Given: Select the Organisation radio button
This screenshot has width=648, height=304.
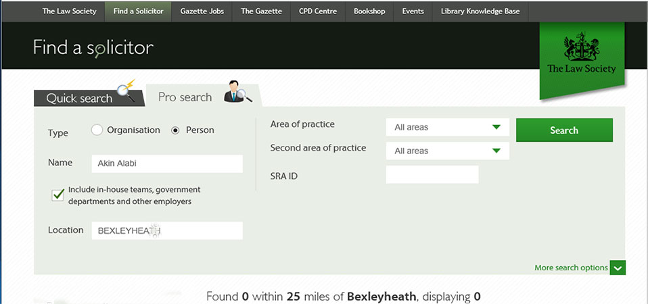Looking at the screenshot, I should tap(97, 130).
